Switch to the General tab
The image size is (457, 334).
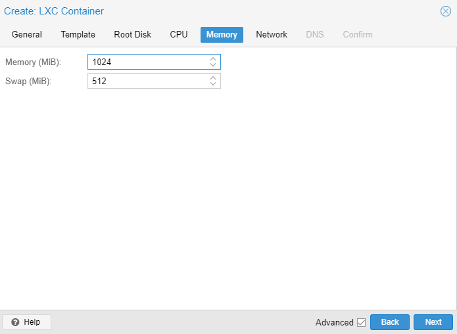coord(27,35)
